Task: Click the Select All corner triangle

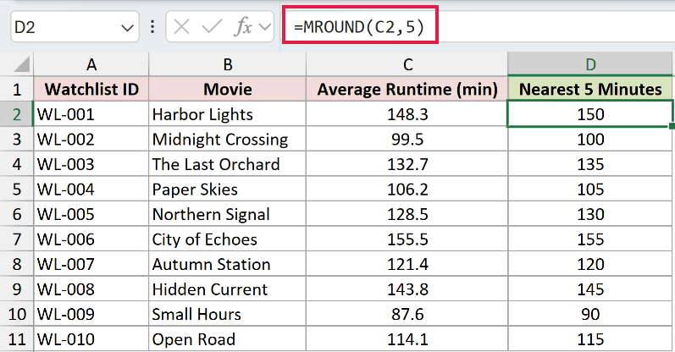Action: coord(20,64)
